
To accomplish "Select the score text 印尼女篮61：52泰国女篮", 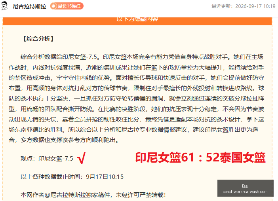I will pyautogui.click(x=200, y=157).
